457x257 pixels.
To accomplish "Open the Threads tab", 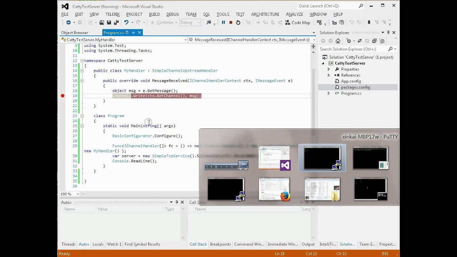I will (68, 244).
